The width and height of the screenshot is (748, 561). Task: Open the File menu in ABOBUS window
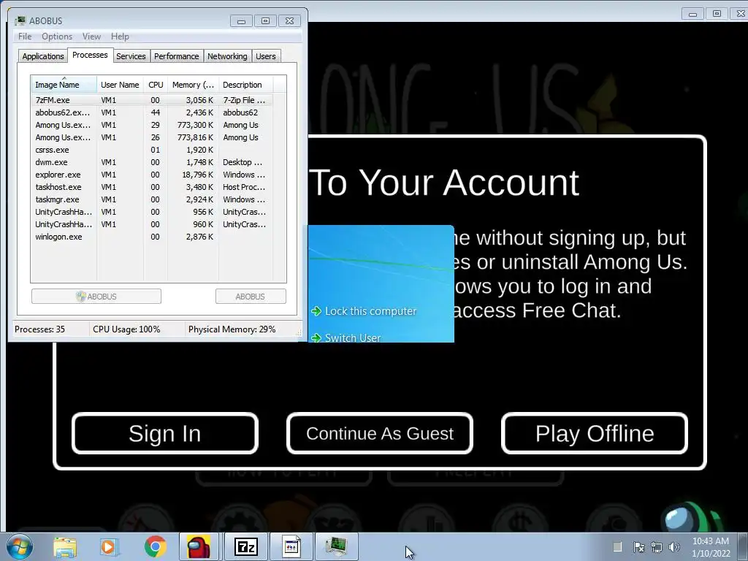[x=25, y=37]
